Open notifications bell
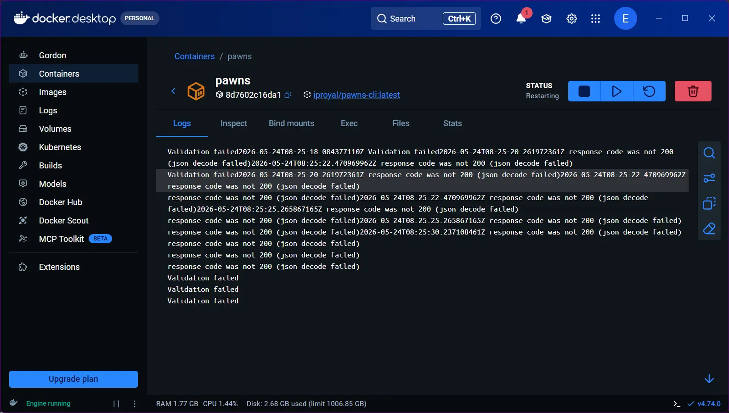 521,18
